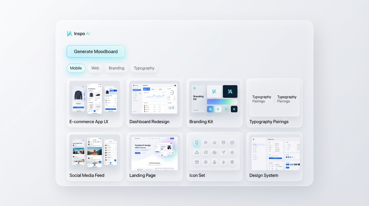Click the settings gear icon in Icon Set
The image size is (369, 206).
pyautogui.click(x=205, y=142)
